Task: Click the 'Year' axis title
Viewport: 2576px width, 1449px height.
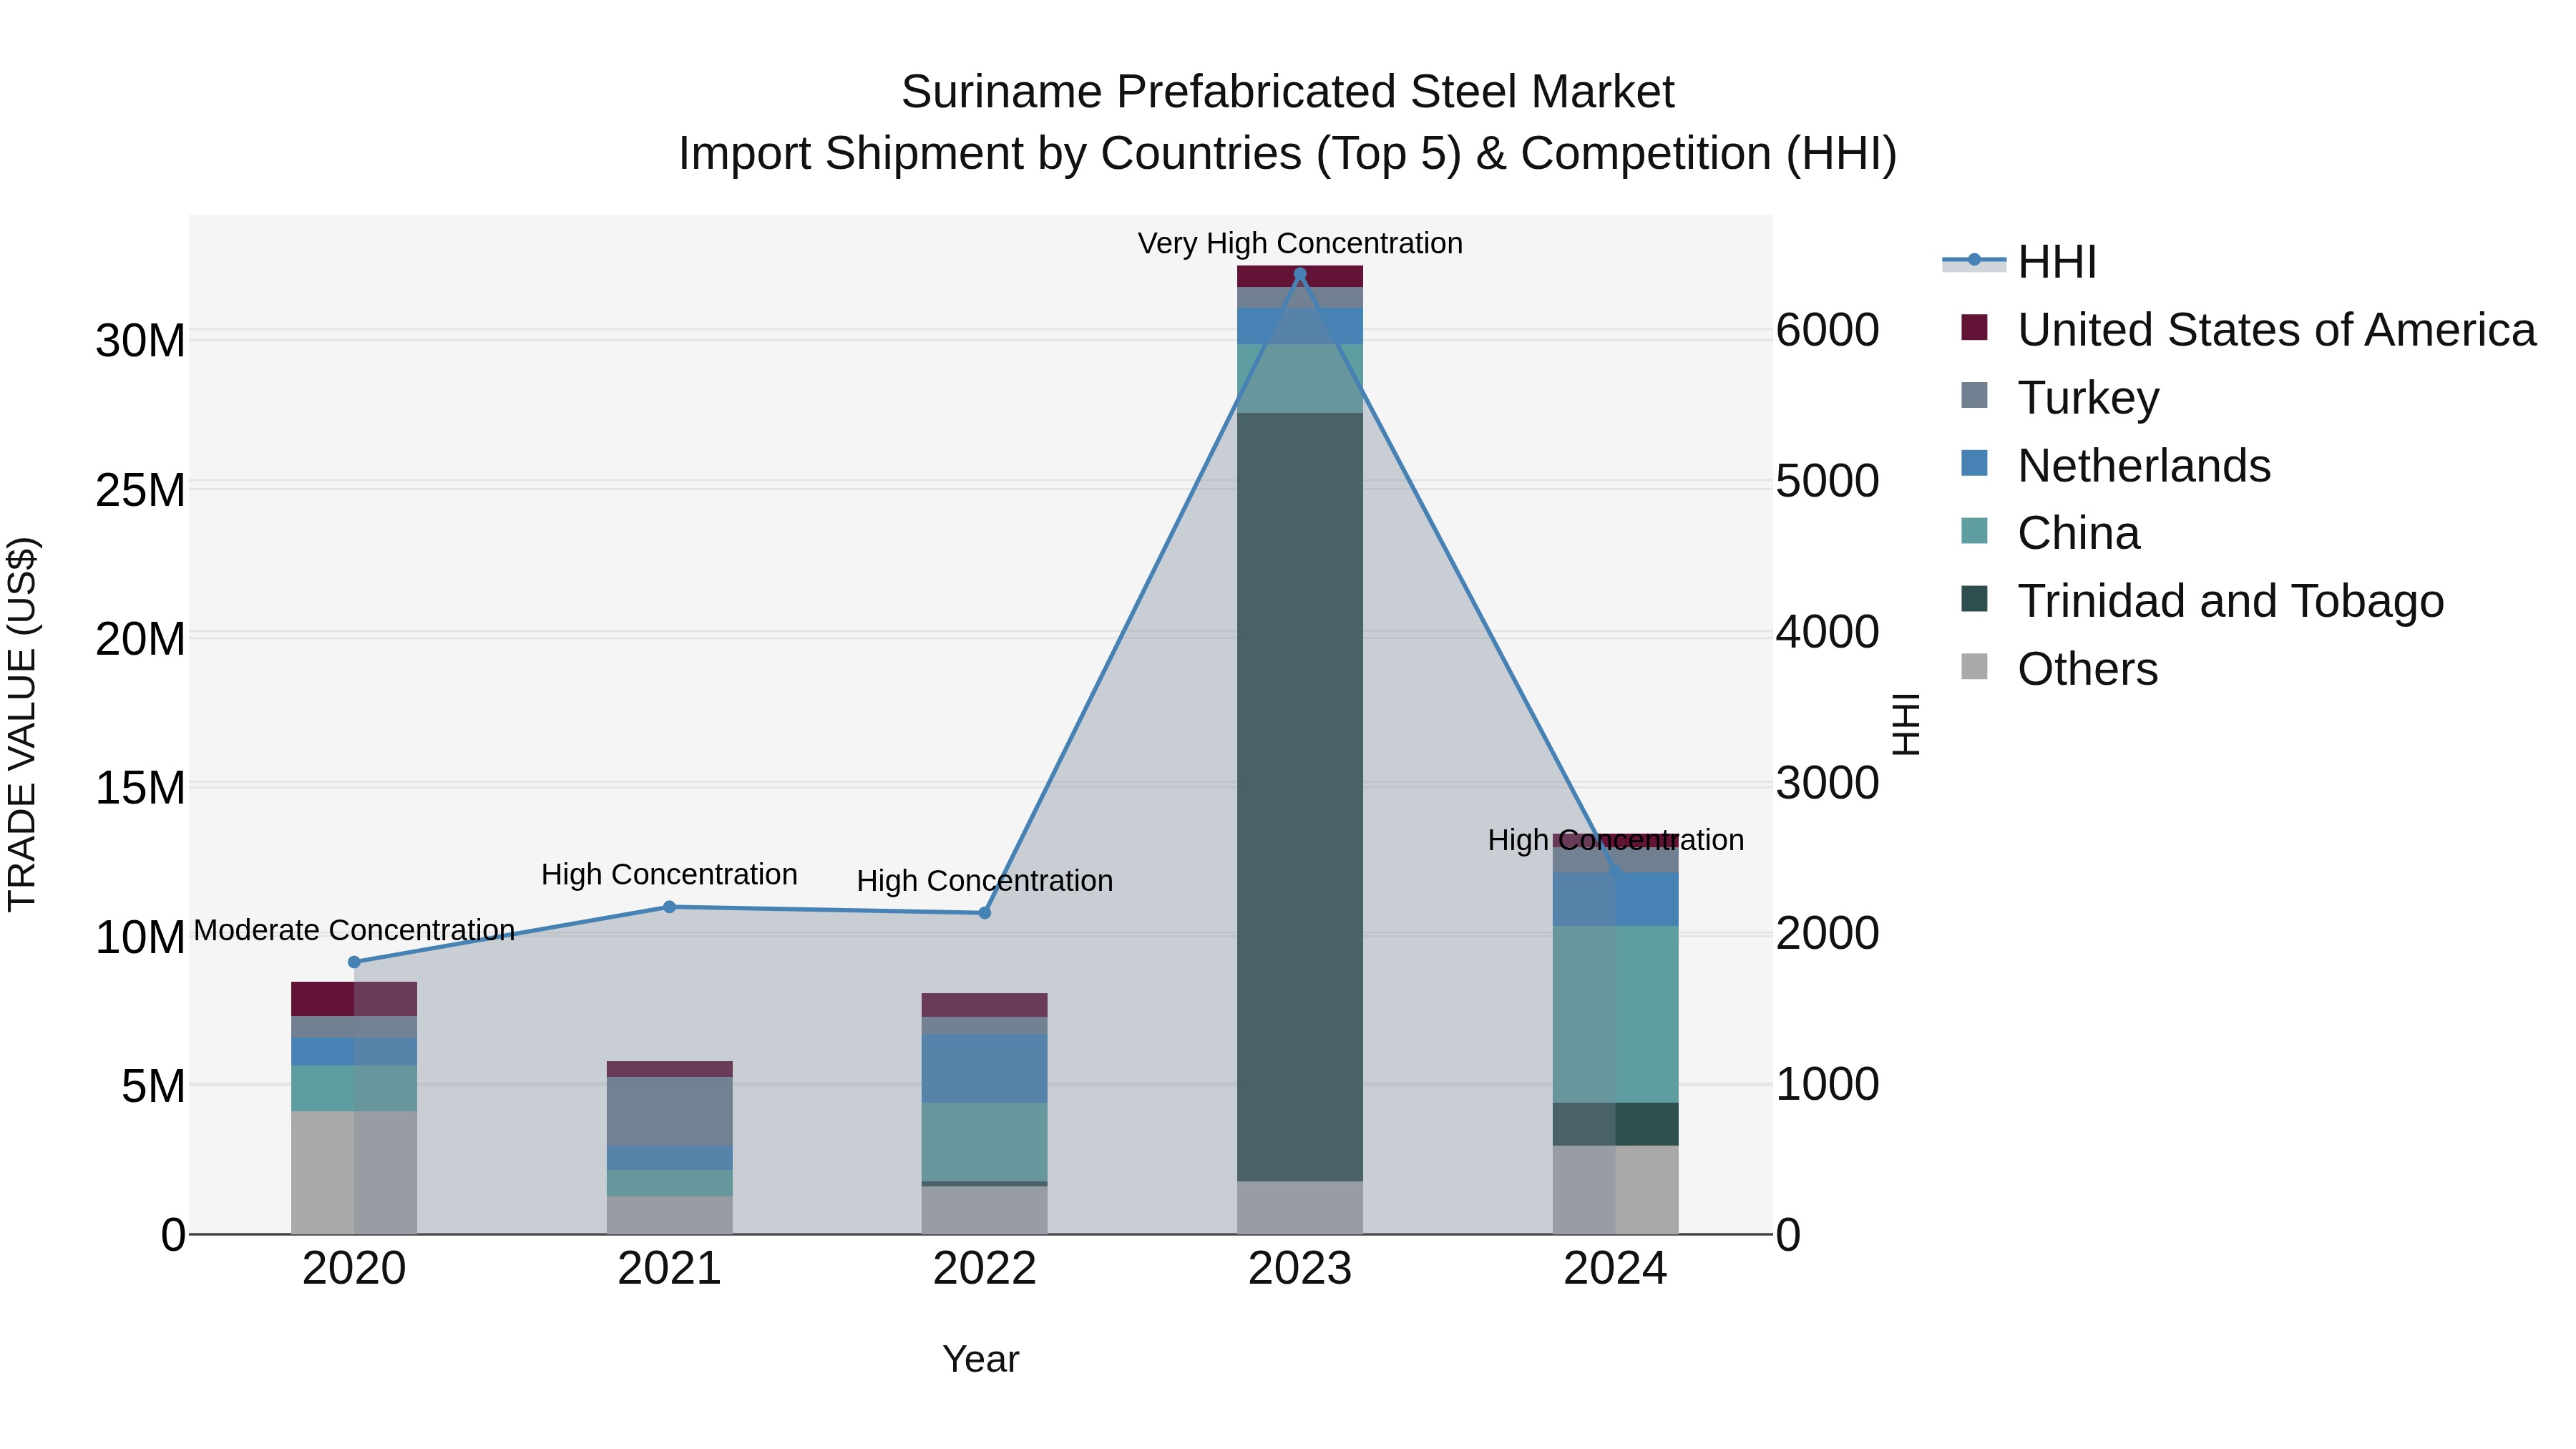Action: [981, 1359]
